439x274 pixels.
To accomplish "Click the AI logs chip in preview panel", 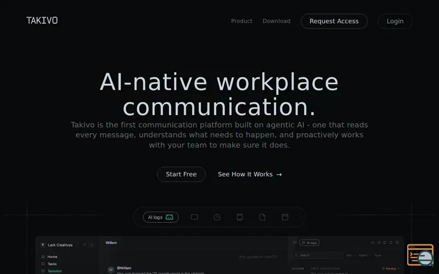I will pyautogui.click(x=309, y=243).
